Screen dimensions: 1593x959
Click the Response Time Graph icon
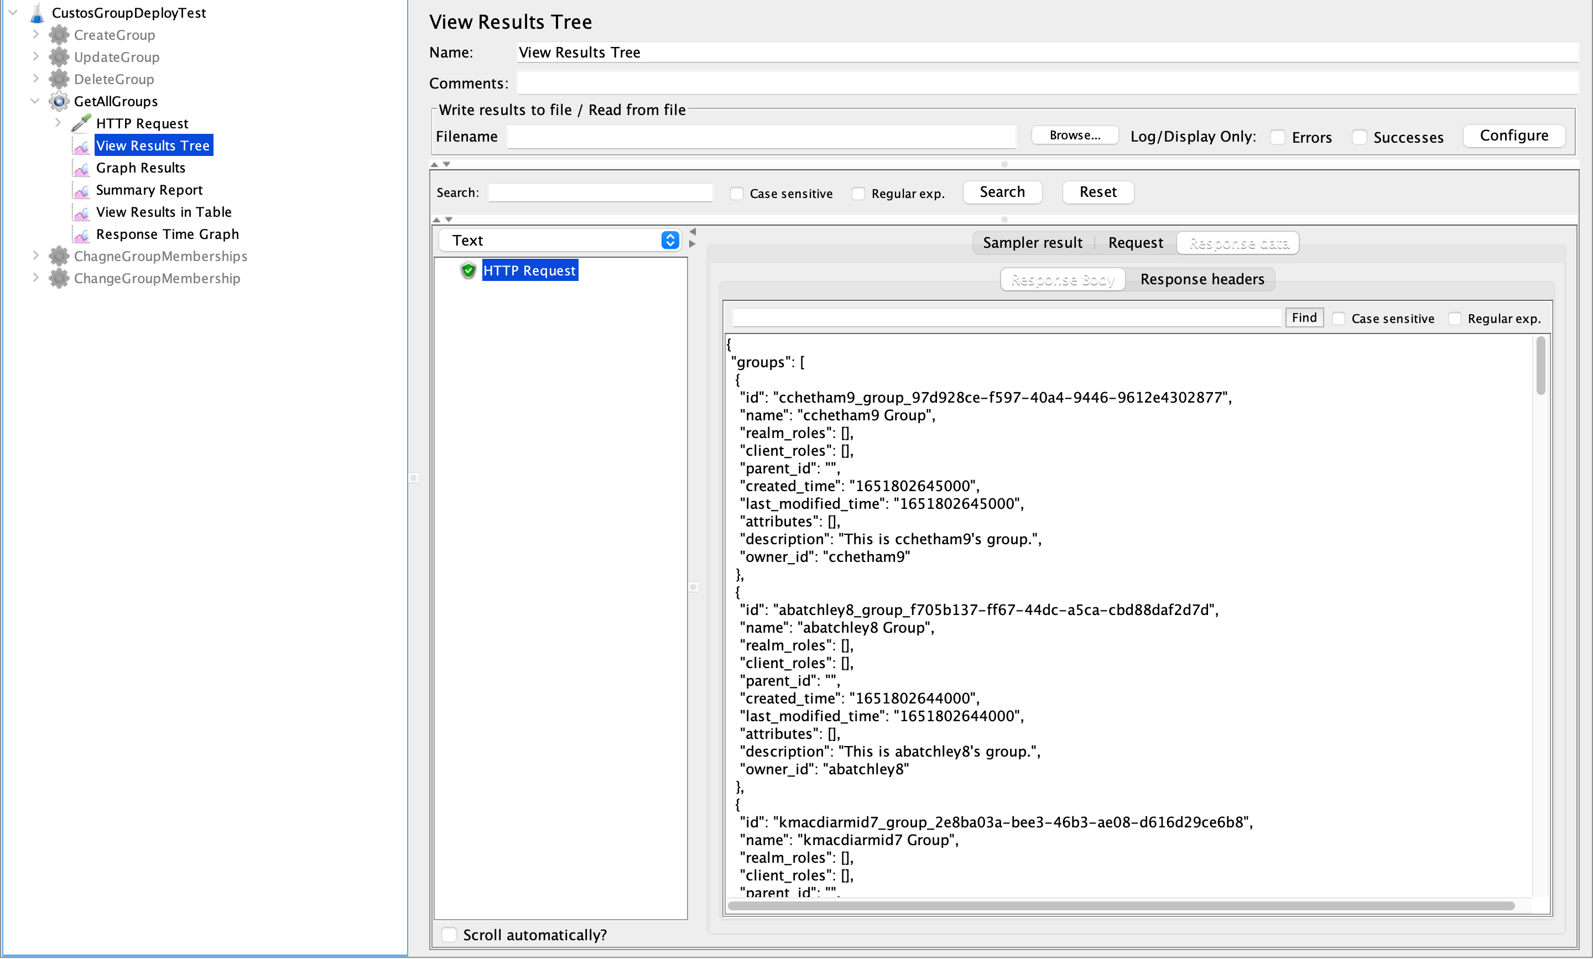[x=81, y=234]
